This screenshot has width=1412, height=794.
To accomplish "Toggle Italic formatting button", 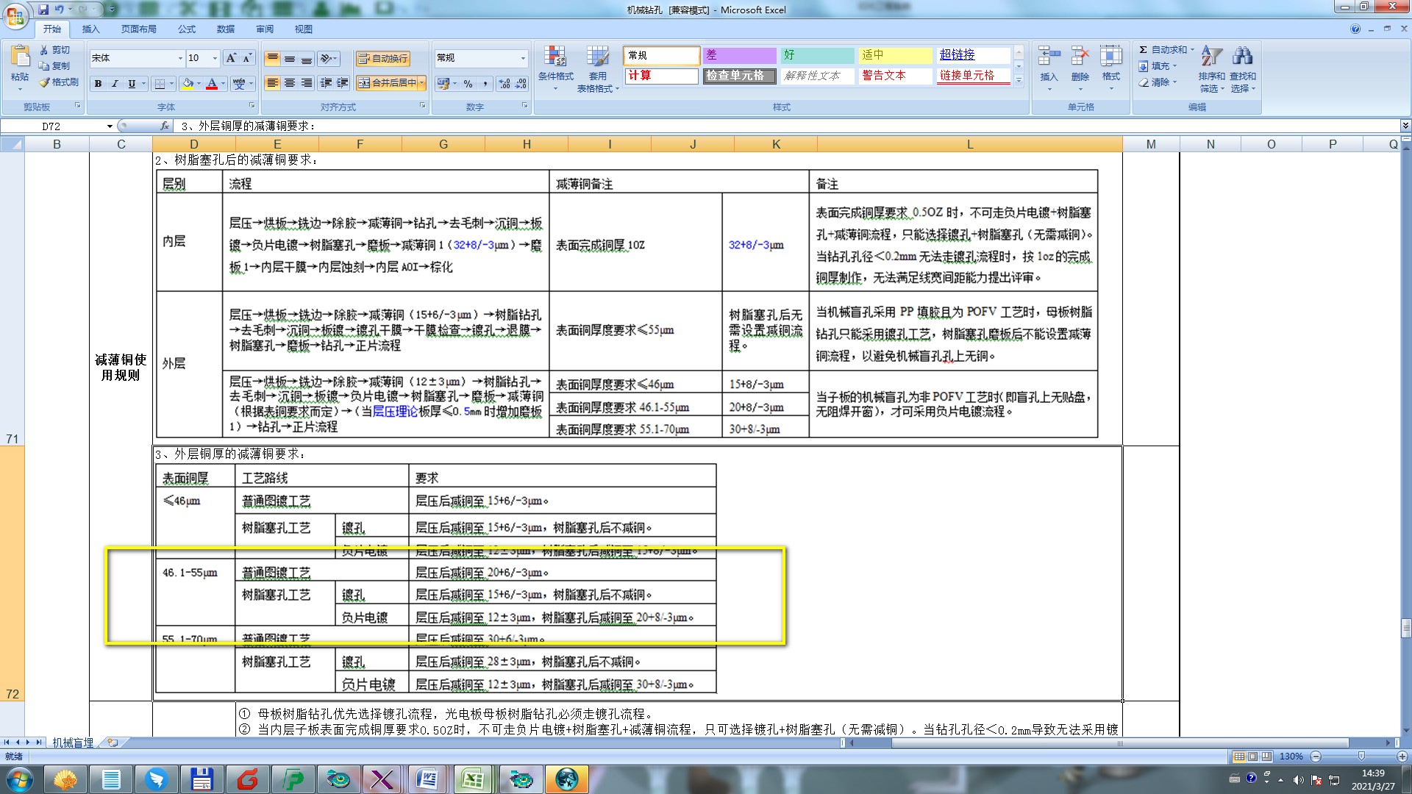I will coord(115,84).
